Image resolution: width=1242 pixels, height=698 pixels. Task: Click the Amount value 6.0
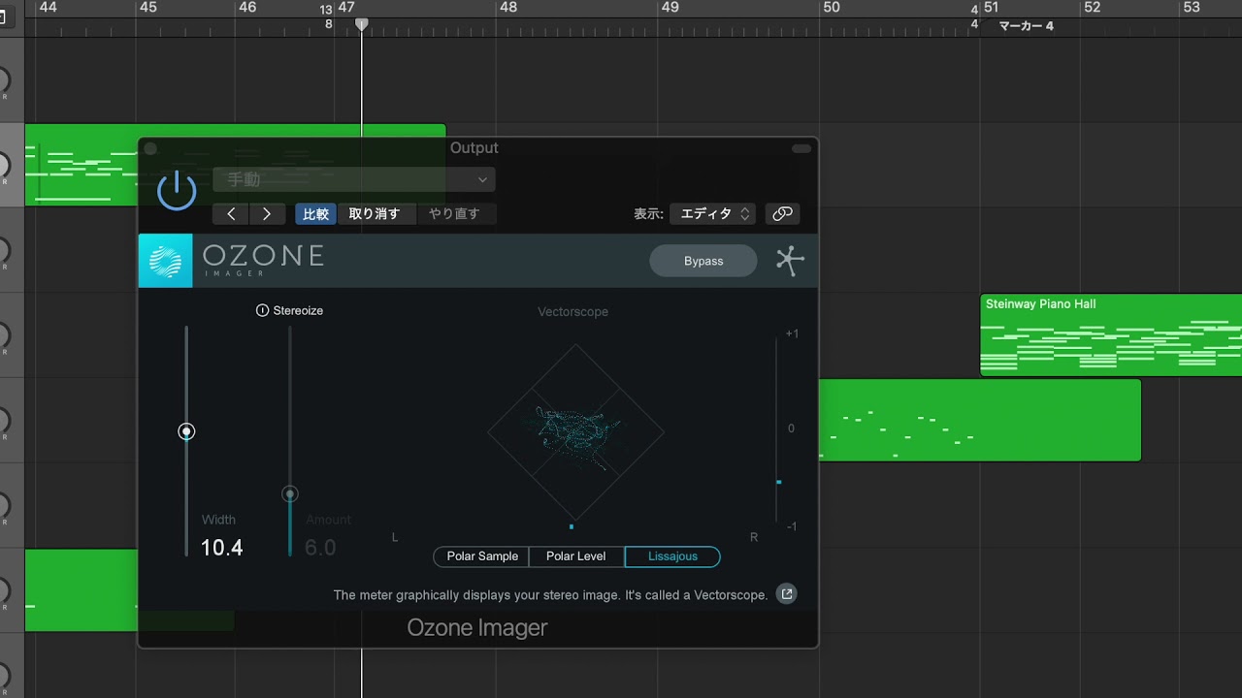click(x=320, y=548)
